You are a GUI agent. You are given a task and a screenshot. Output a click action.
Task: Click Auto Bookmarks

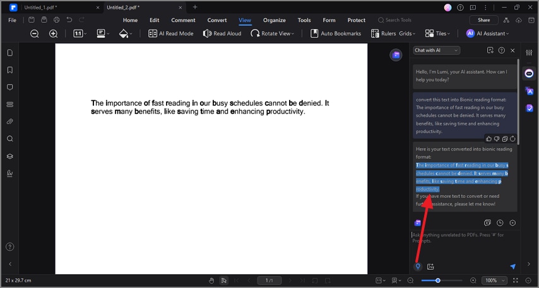coord(336,33)
